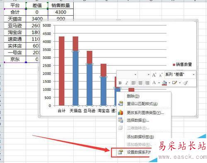Screen dimensions: 207x163
Task: Click the 亚马逊 category axis label
Action: coord(89,110)
